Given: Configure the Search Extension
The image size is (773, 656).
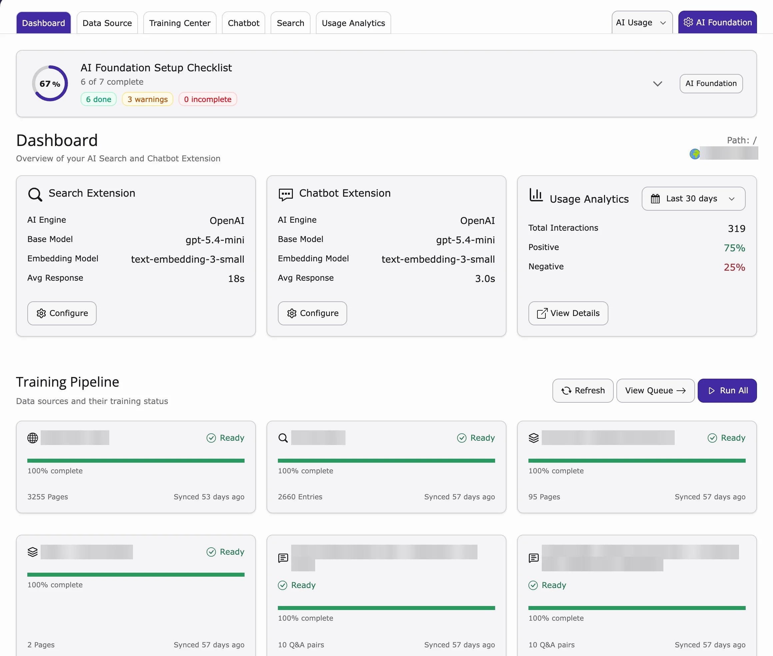Looking at the screenshot, I should (x=62, y=313).
